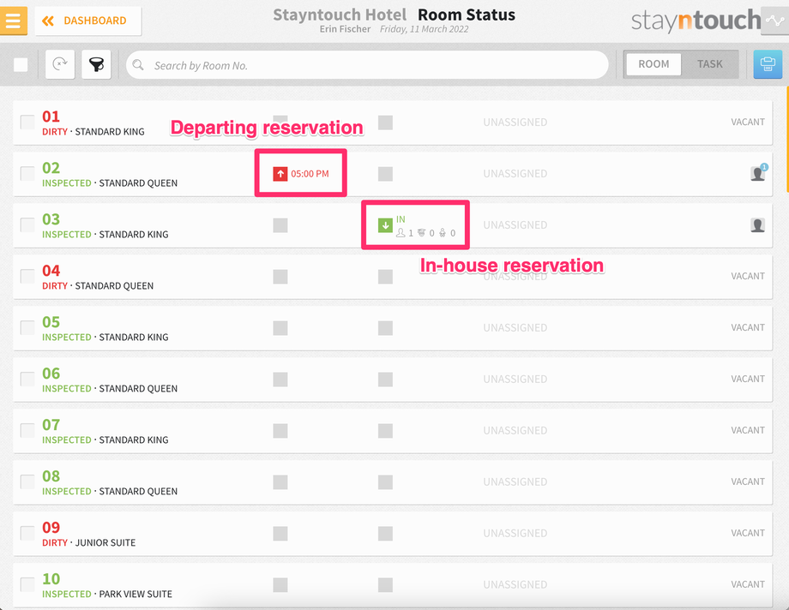Image resolution: width=789 pixels, height=610 pixels.
Task: Open room 09 Junior Suite
Action: pyautogui.click(x=393, y=534)
